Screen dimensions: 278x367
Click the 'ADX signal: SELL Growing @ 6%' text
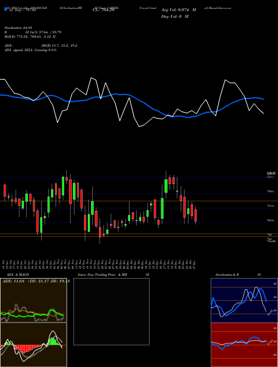coord(31,50)
